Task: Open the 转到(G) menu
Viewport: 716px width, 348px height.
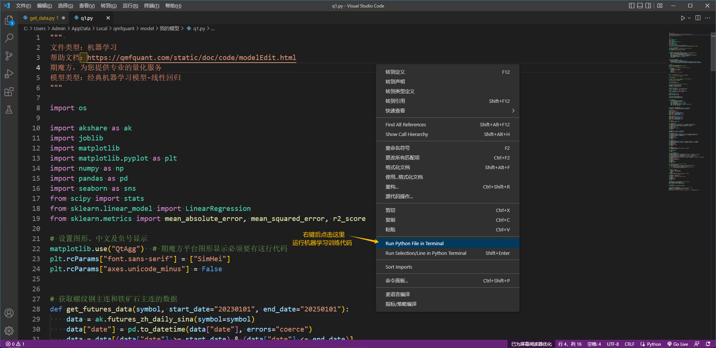Action: (x=109, y=6)
